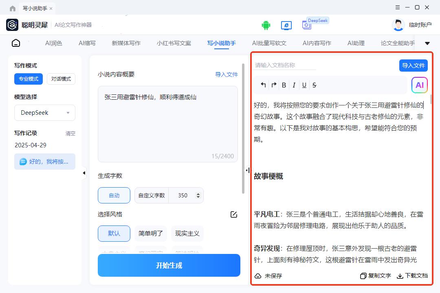Redo the last edit in the editor

(273, 85)
